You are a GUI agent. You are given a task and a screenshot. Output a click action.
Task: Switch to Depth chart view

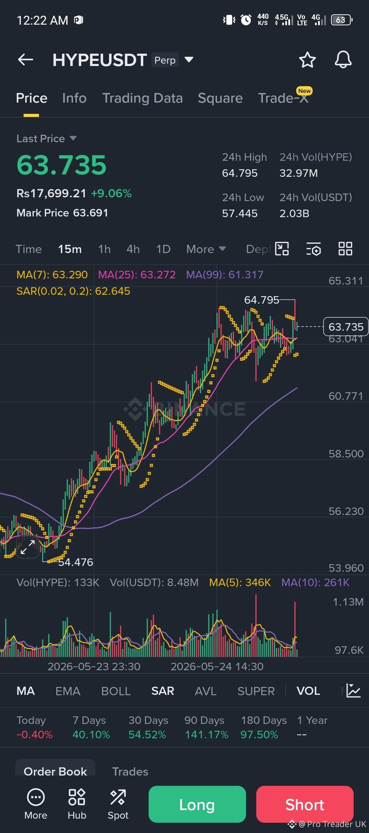pyautogui.click(x=259, y=249)
